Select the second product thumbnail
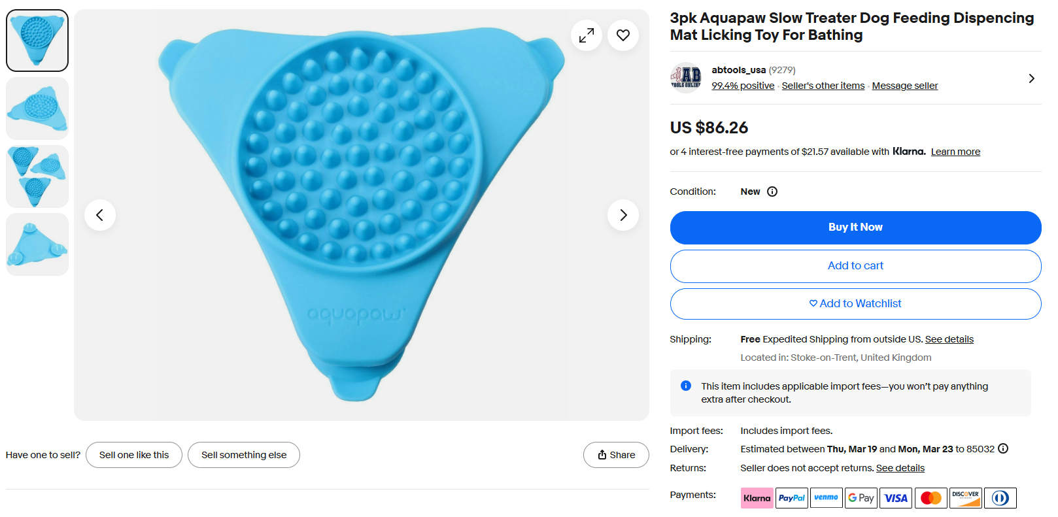The height and width of the screenshot is (517, 1058). (37, 108)
